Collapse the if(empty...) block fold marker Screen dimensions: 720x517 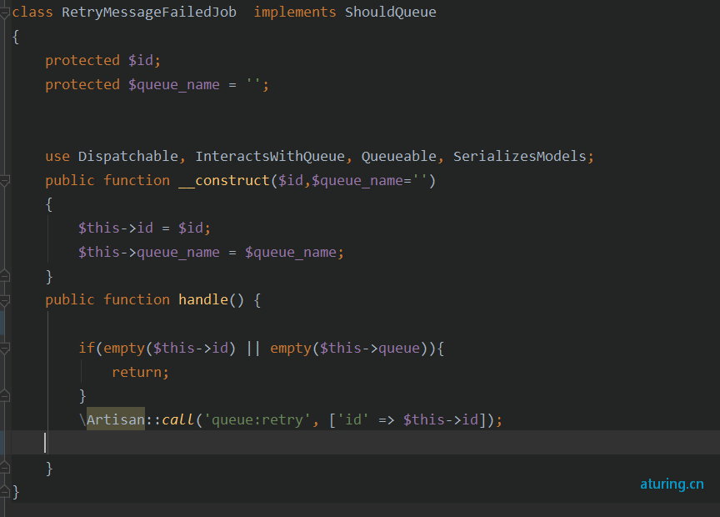[4, 349]
